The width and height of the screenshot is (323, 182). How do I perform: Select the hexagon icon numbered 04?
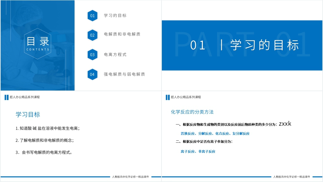coord(92,74)
